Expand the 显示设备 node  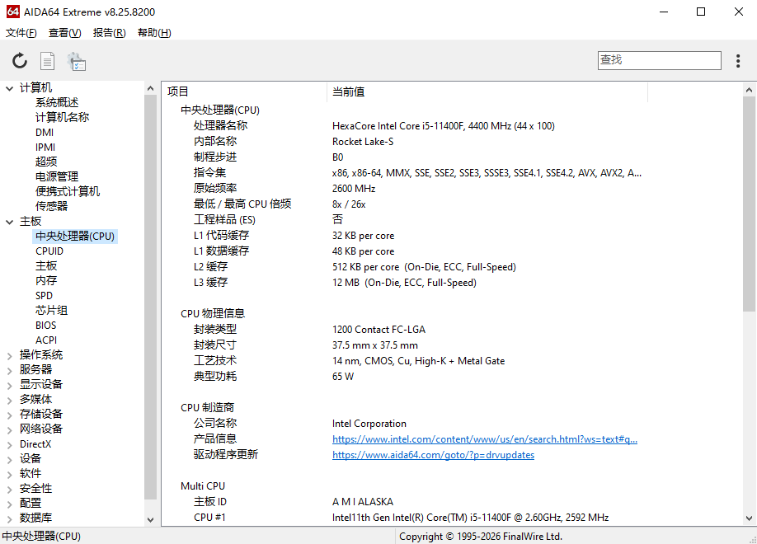[9, 386]
